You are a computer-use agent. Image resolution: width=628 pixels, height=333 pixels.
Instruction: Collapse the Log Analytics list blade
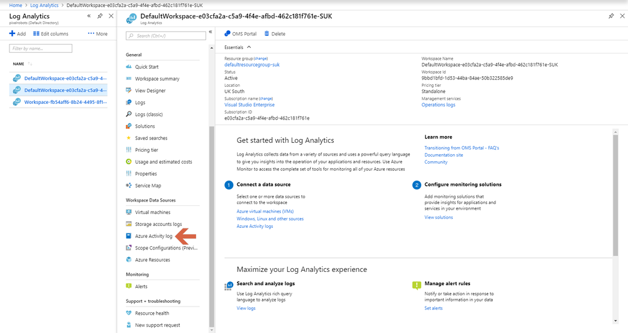tap(89, 16)
